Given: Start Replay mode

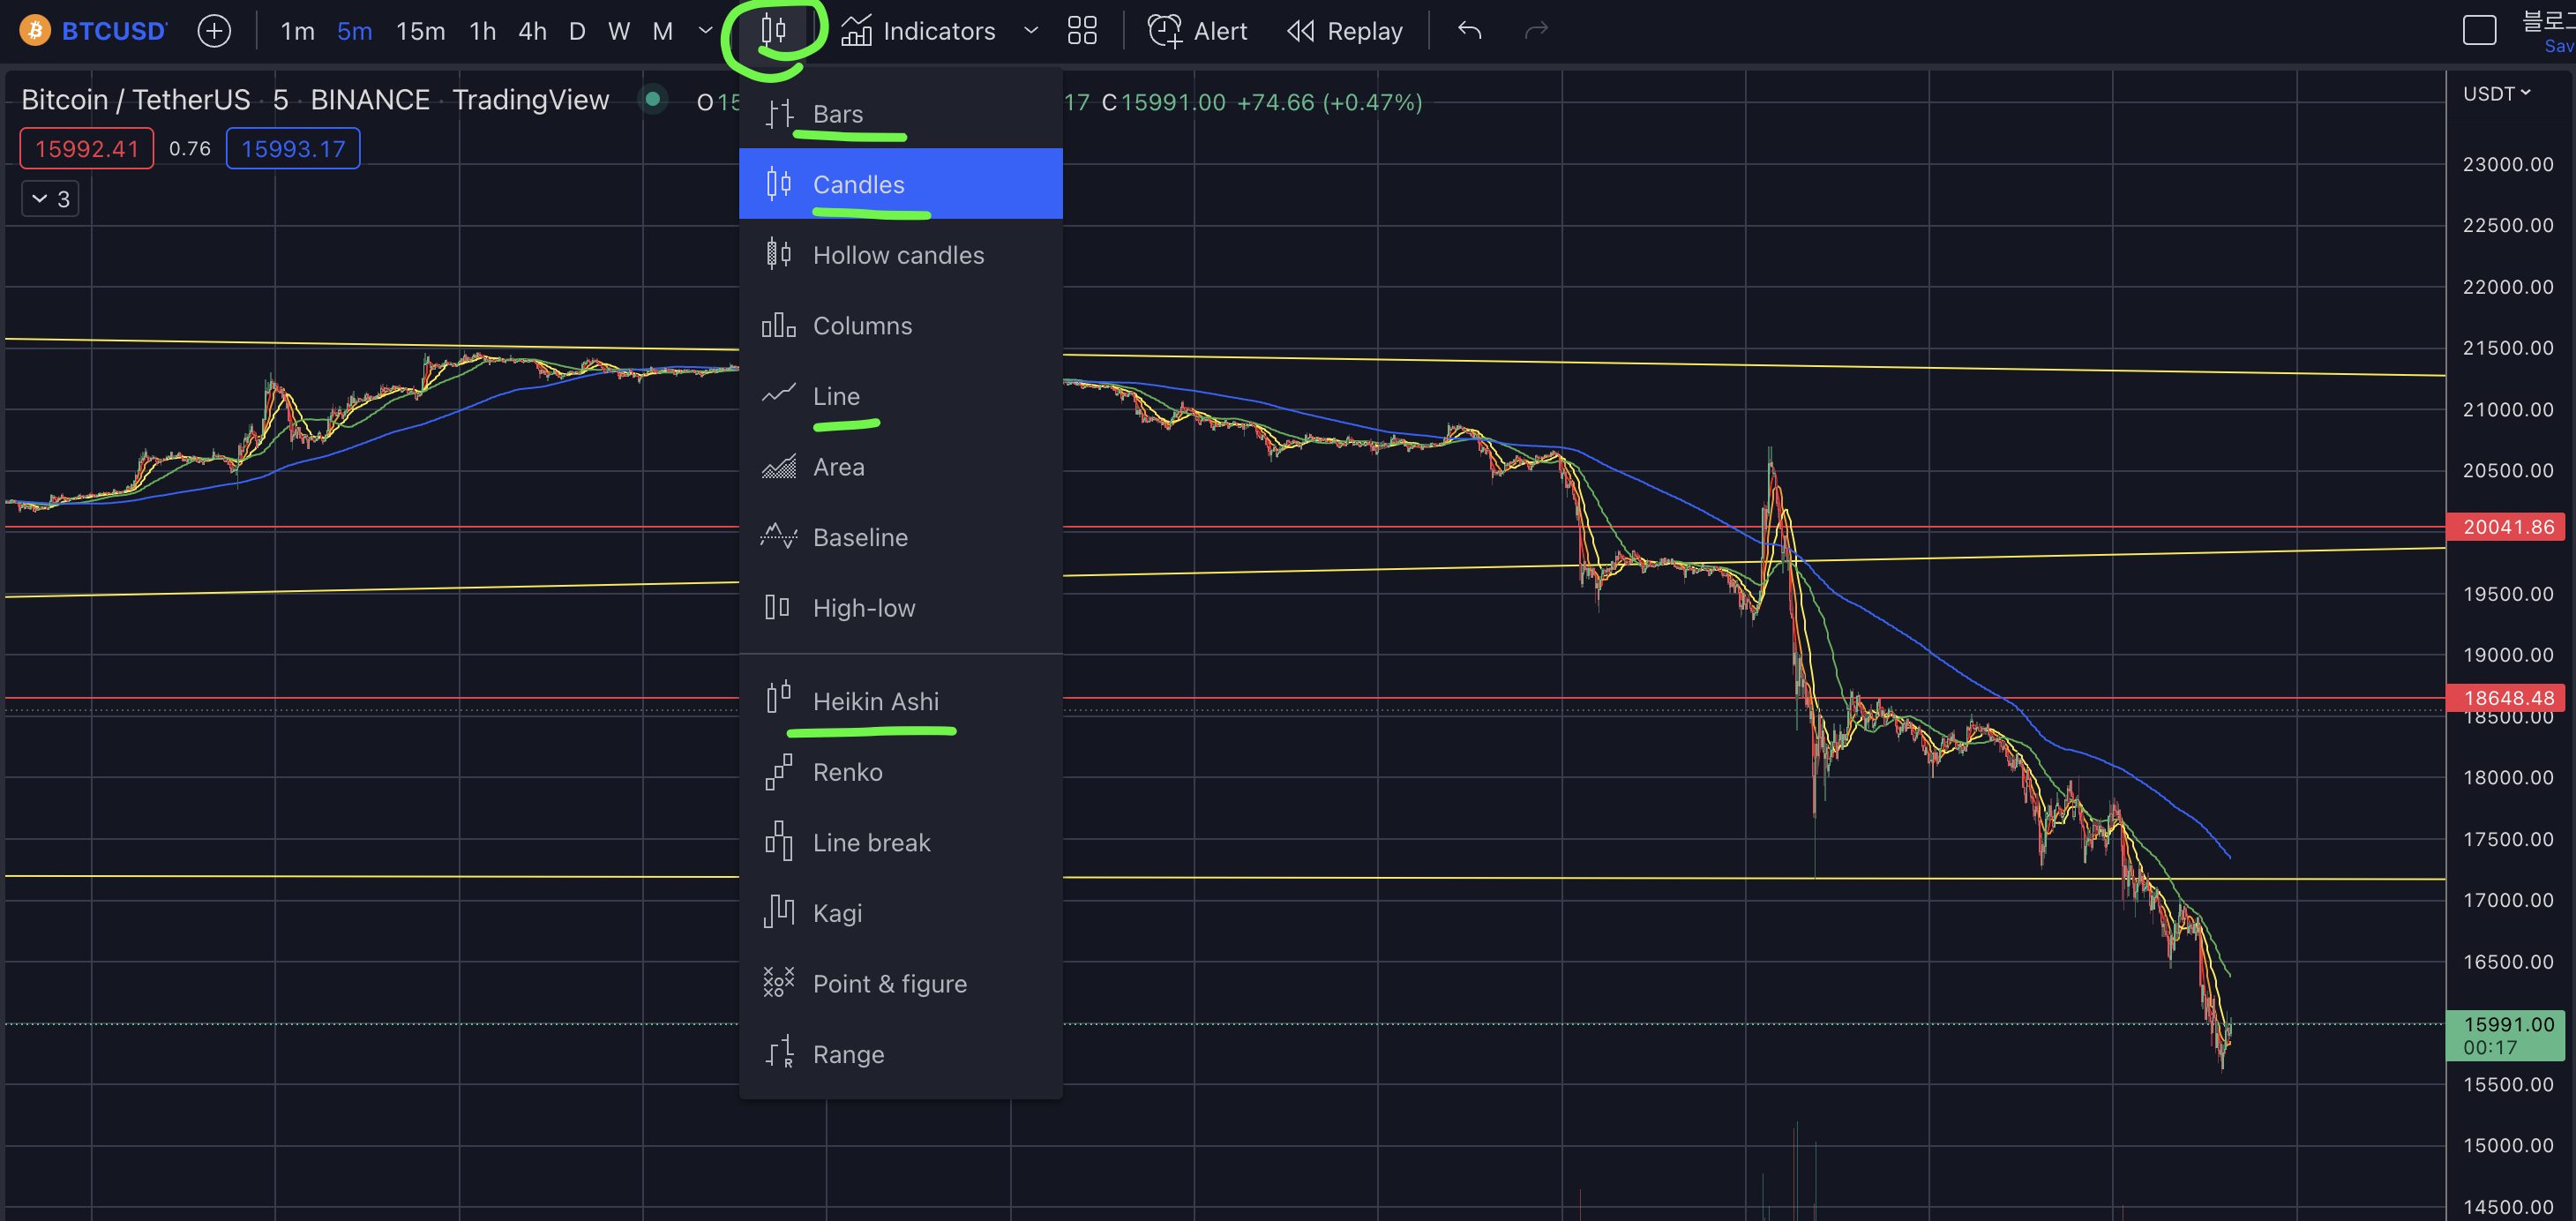Looking at the screenshot, I should [1345, 31].
